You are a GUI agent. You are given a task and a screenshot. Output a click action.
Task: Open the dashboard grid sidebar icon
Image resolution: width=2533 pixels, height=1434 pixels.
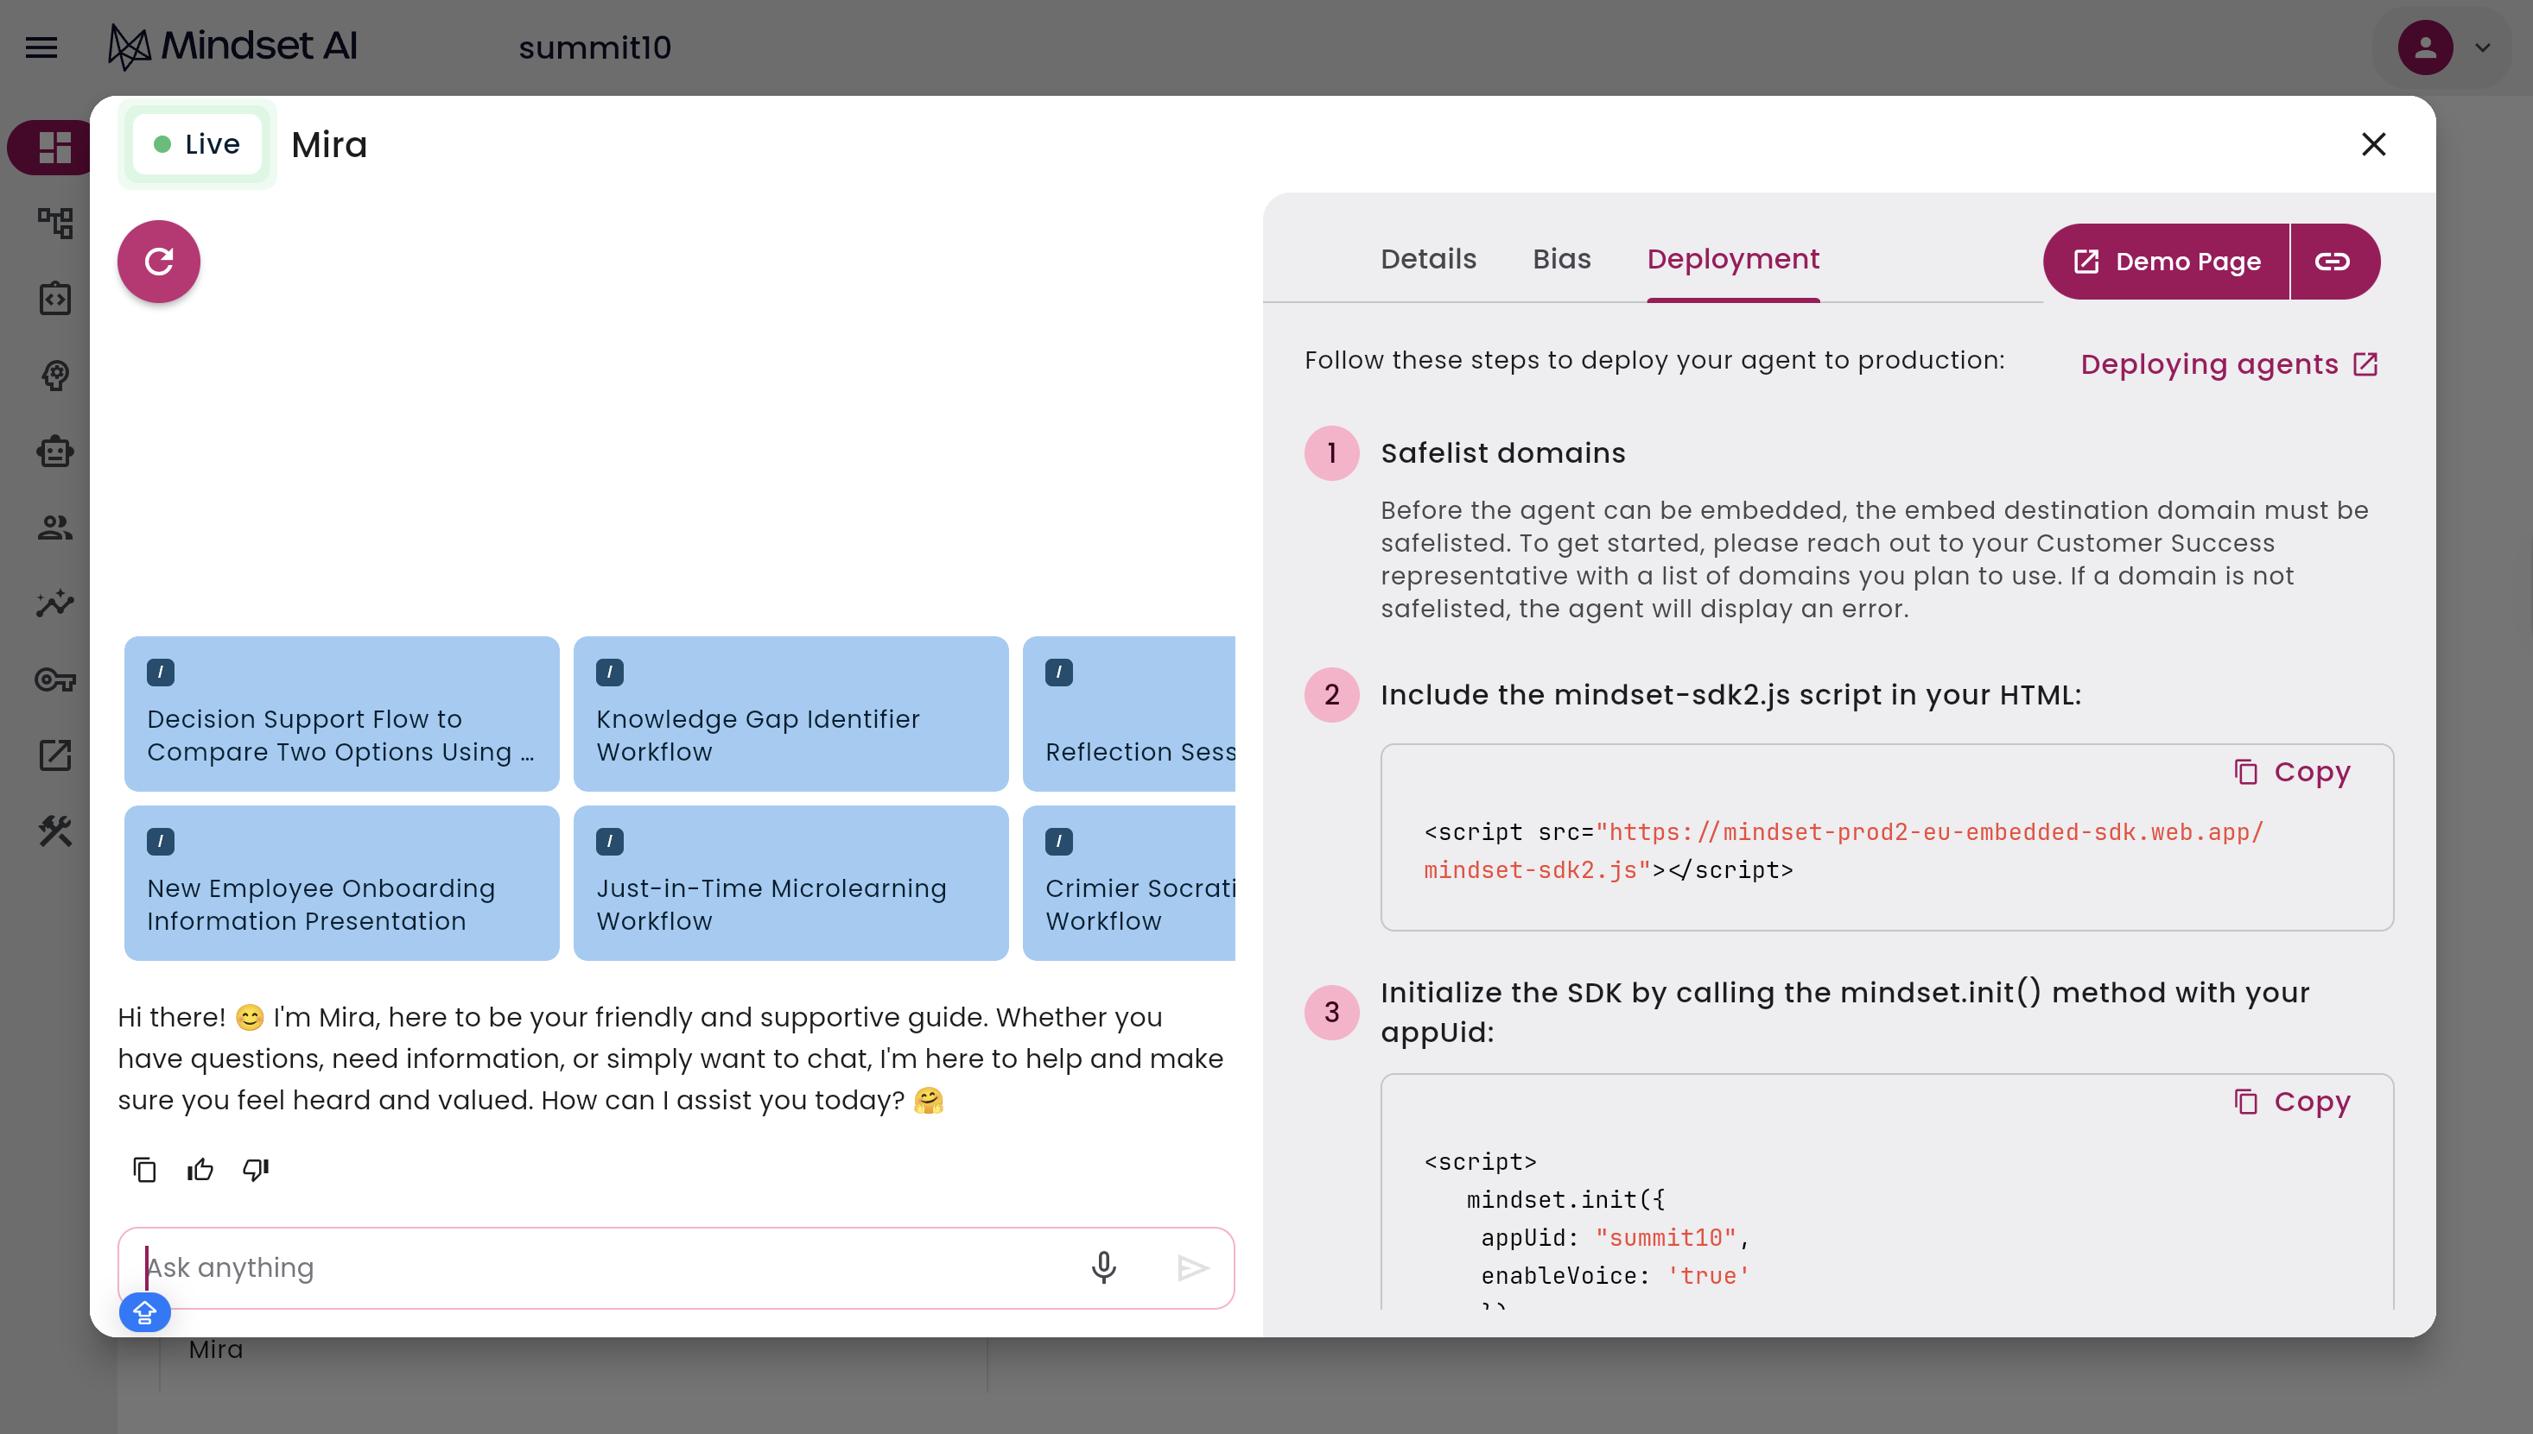point(54,148)
